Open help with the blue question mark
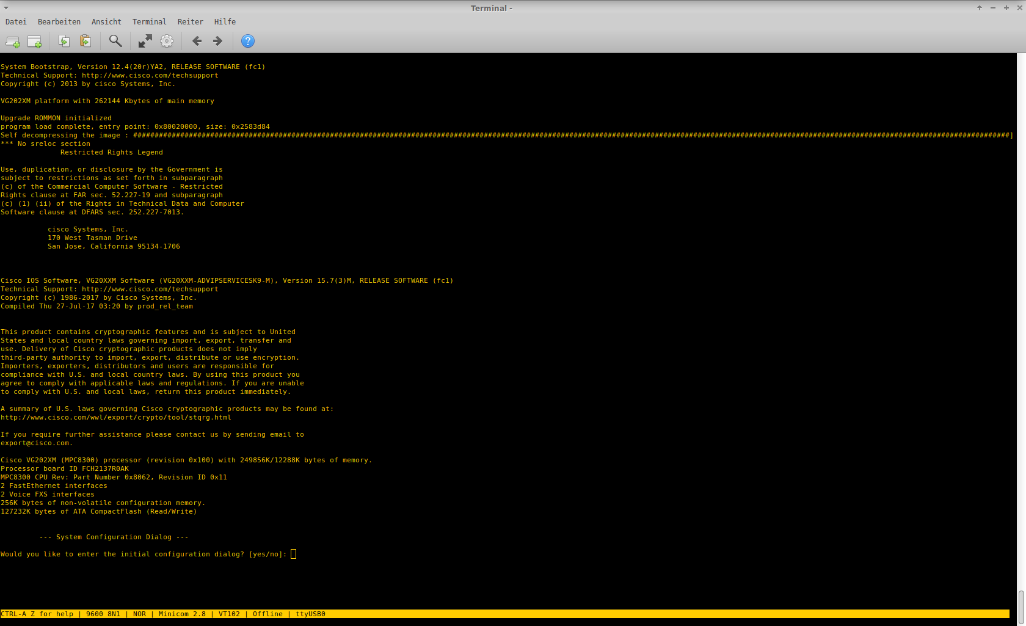Screen dimensions: 1026x626 247,41
